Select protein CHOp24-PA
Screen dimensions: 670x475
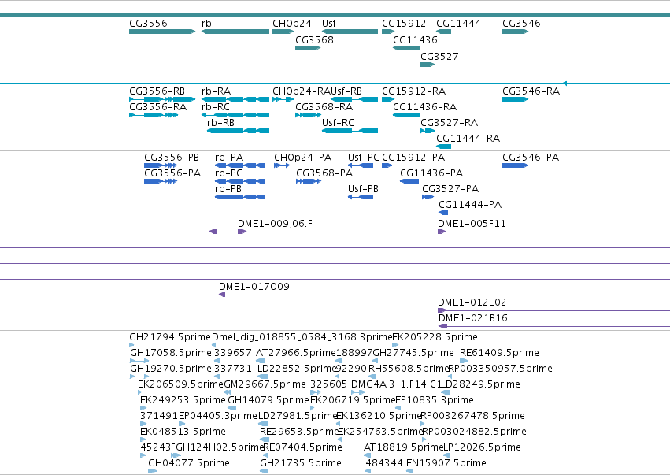[x=282, y=166]
